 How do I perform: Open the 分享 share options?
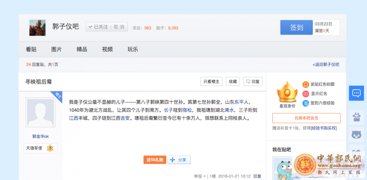[179, 160]
